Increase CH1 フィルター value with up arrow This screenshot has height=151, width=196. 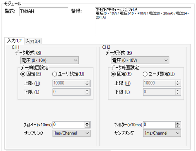pyautogui.click(x=87, y=123)
